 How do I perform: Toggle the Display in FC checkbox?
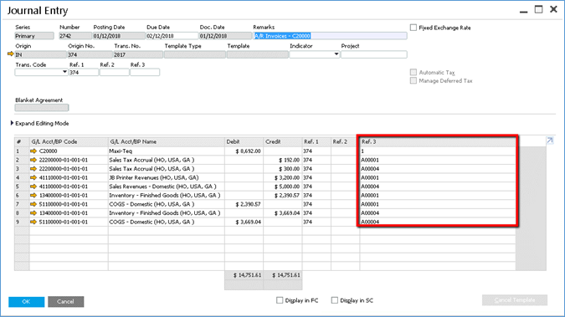tap(280, 300)
